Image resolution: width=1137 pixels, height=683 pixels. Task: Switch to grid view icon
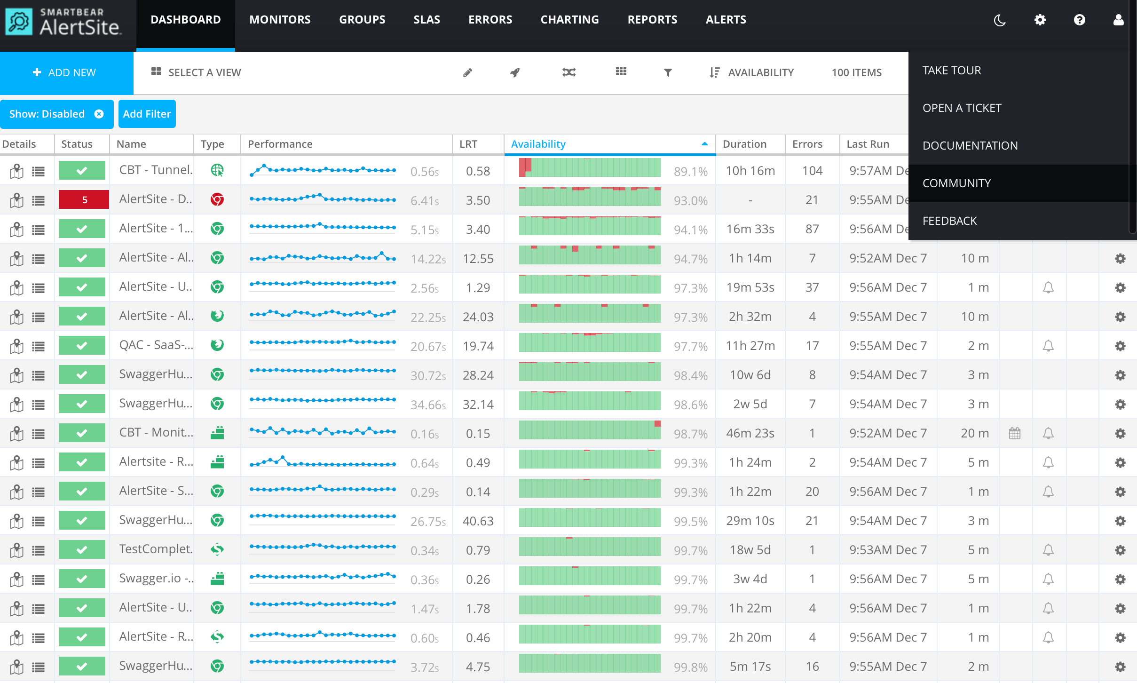(x=621, y=71)
